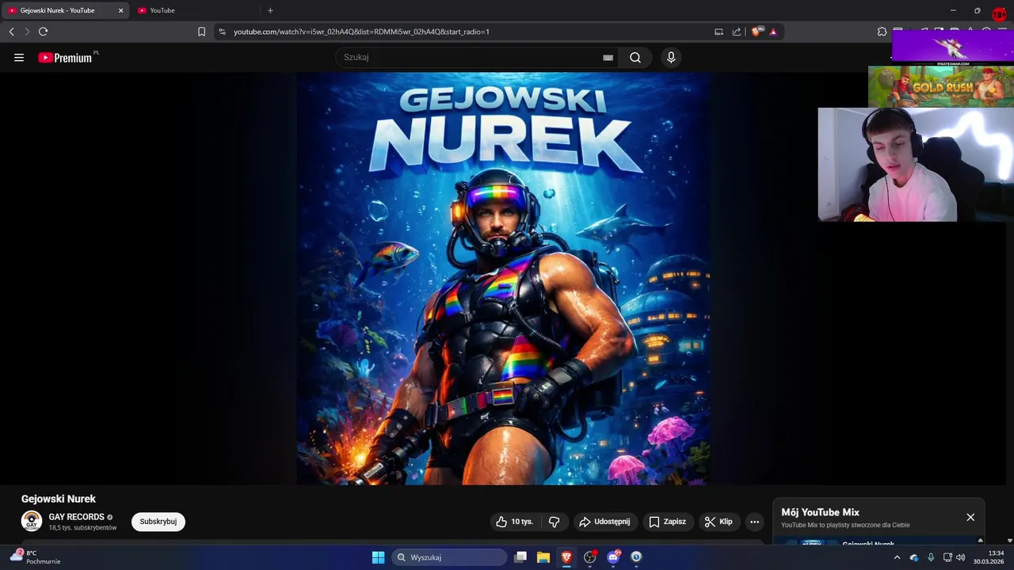The width and height of the screenshot is (1014, 570).
Task: Click the youtube.com address bar URL
Action: pos(361,32)
